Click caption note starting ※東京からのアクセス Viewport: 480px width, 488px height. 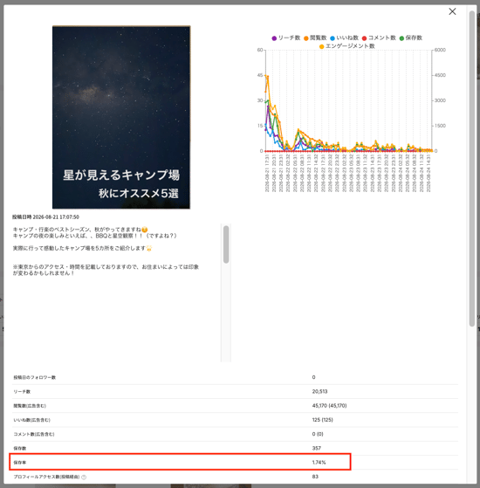click(x=106, y=270)
